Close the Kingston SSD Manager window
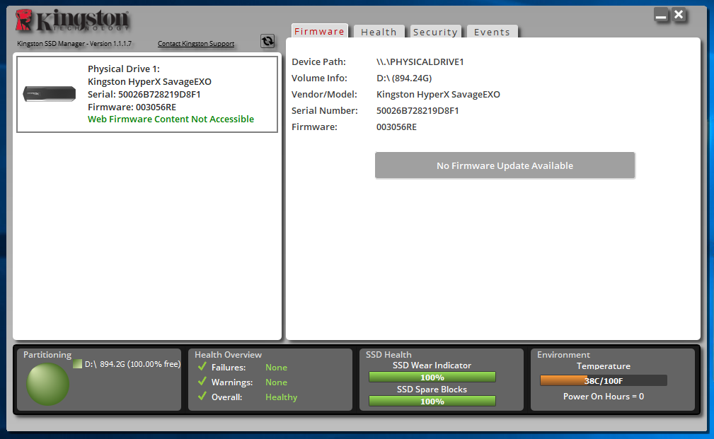 pos(679,15)
